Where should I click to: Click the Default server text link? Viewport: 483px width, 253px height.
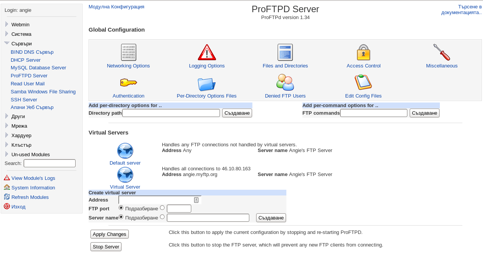click(x=125, y=163)
